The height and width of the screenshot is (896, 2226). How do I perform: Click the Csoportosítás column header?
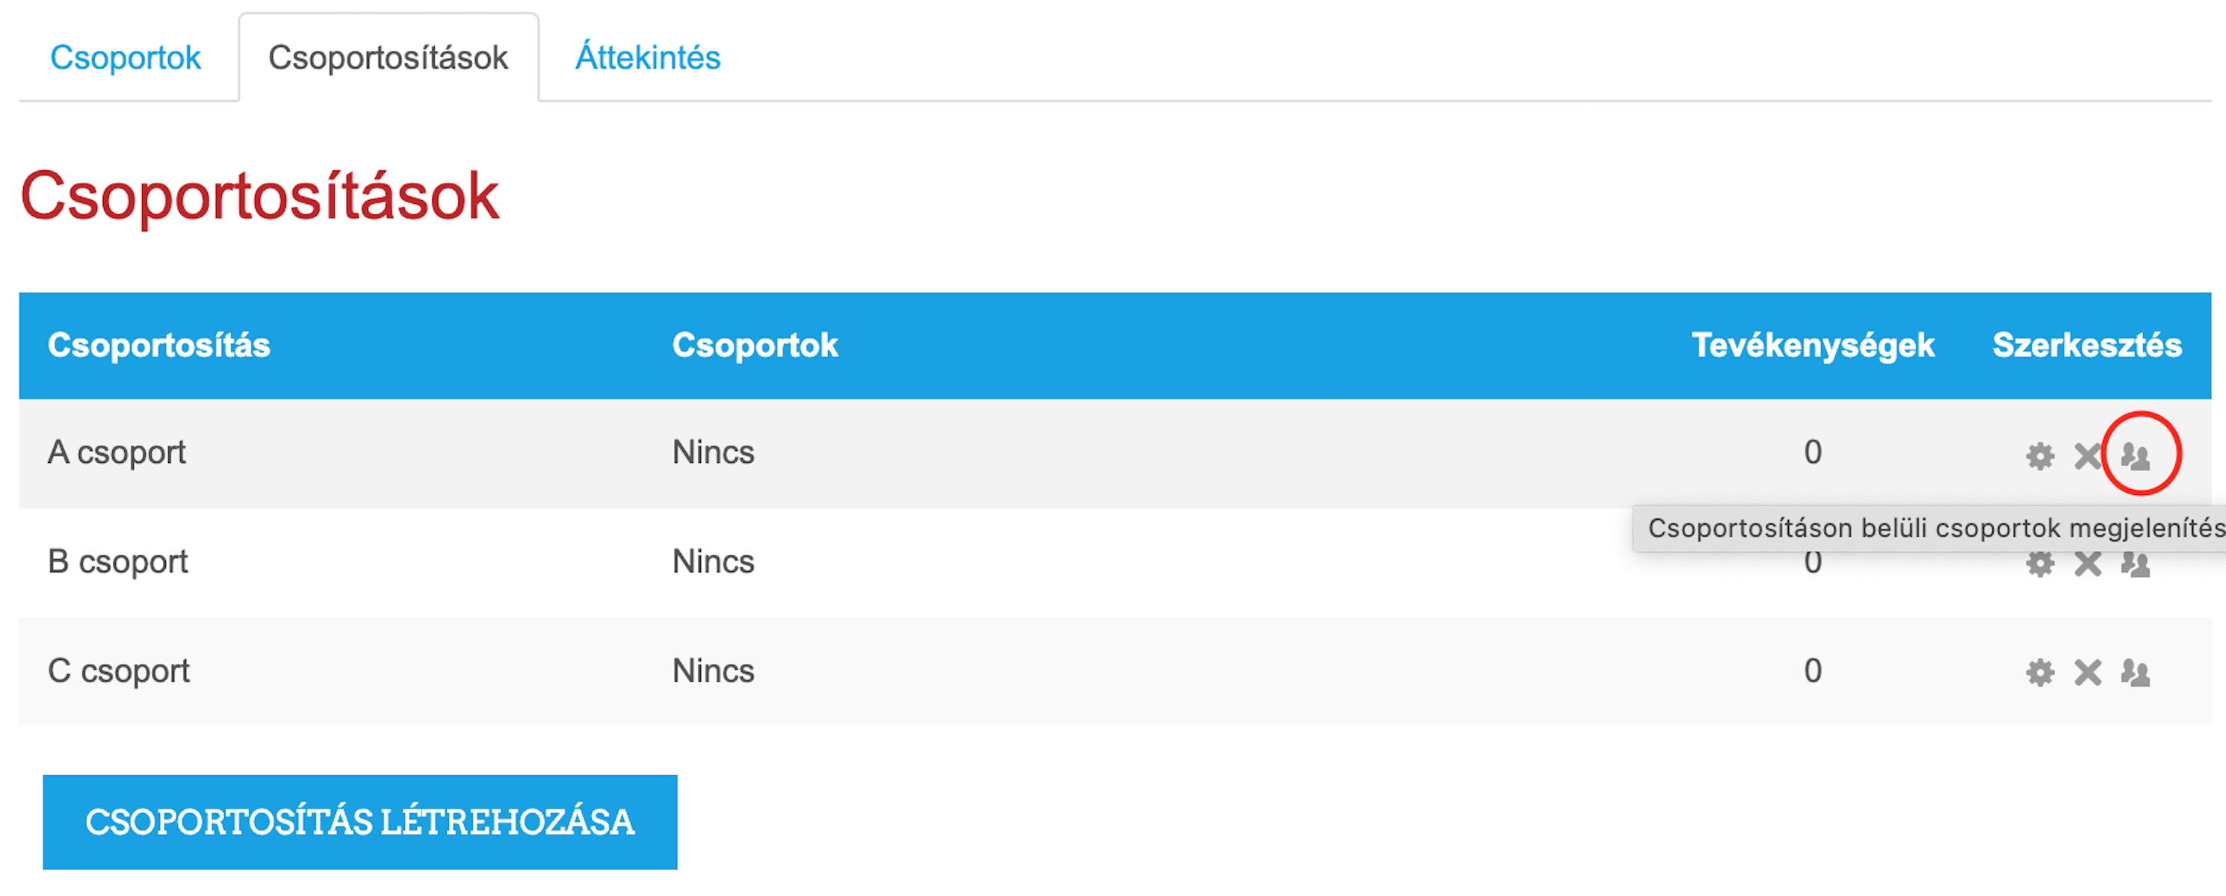point(159,344)
